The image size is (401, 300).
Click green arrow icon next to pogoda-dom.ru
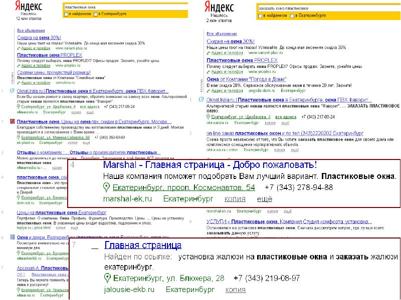209,90
